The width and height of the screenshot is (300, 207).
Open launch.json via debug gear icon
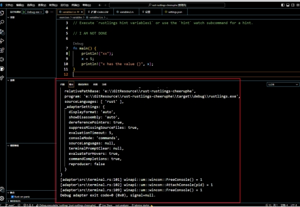(x=47, y=12)
